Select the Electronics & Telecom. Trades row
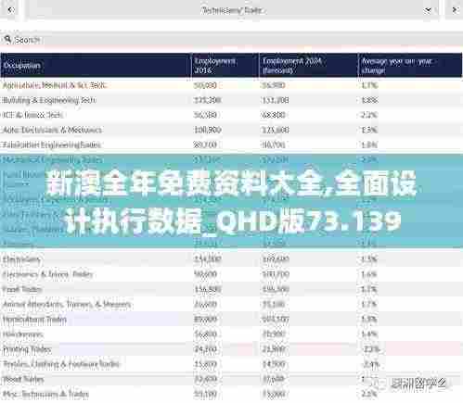 click(x=231, y=274)
